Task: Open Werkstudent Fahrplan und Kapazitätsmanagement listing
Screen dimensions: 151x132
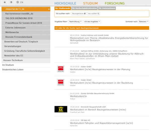Action: pos(101,123)
